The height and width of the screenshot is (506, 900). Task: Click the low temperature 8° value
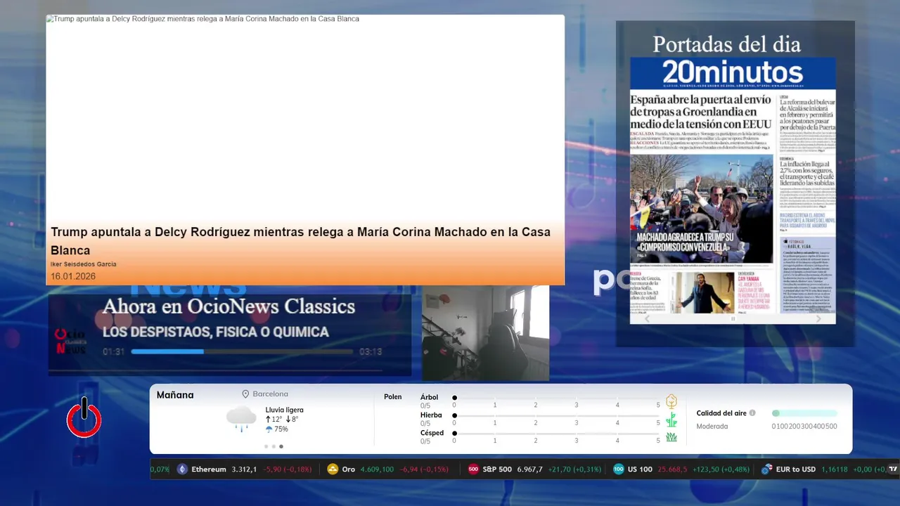tap(295, 420)
